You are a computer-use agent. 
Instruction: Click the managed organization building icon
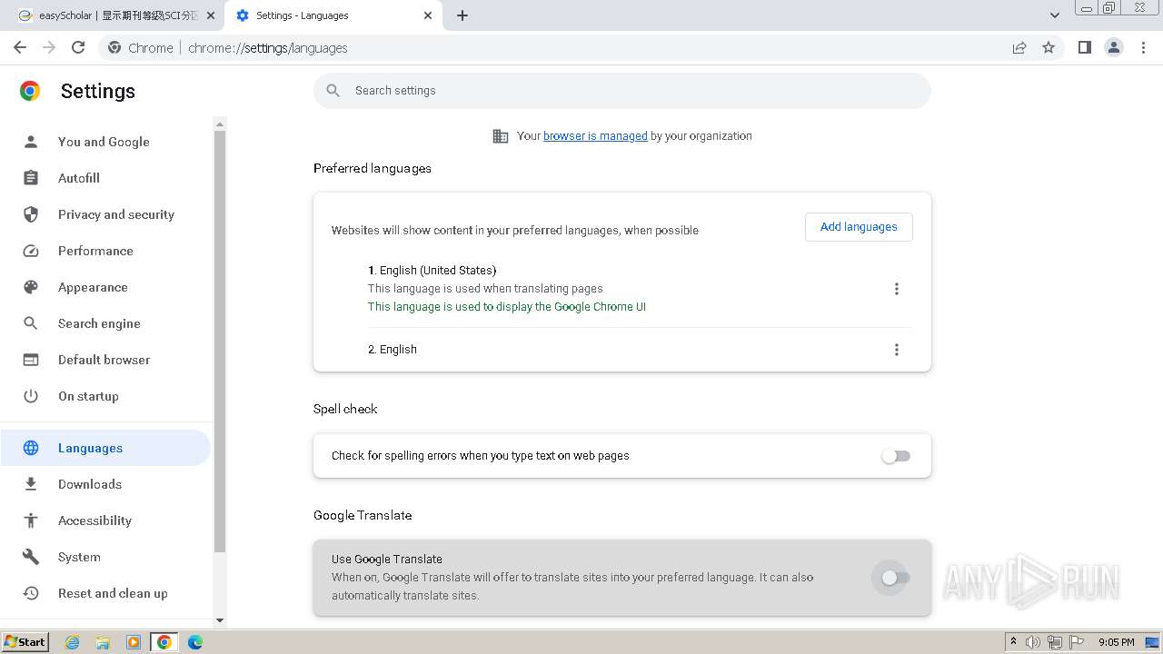(501, 135)
